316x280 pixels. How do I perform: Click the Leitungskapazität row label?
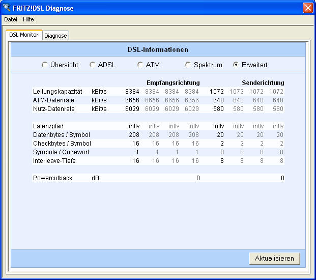click(58, 92)
